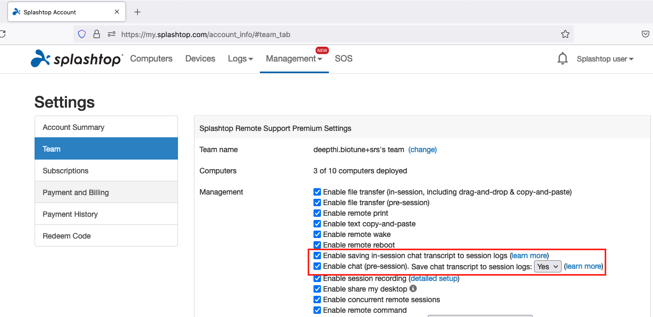Click the browser URL address field
This screenshot has width=653, height=317.
(x=319, y=34)
